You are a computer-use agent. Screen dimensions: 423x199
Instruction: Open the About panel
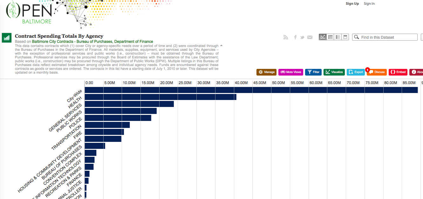[416, 72]
